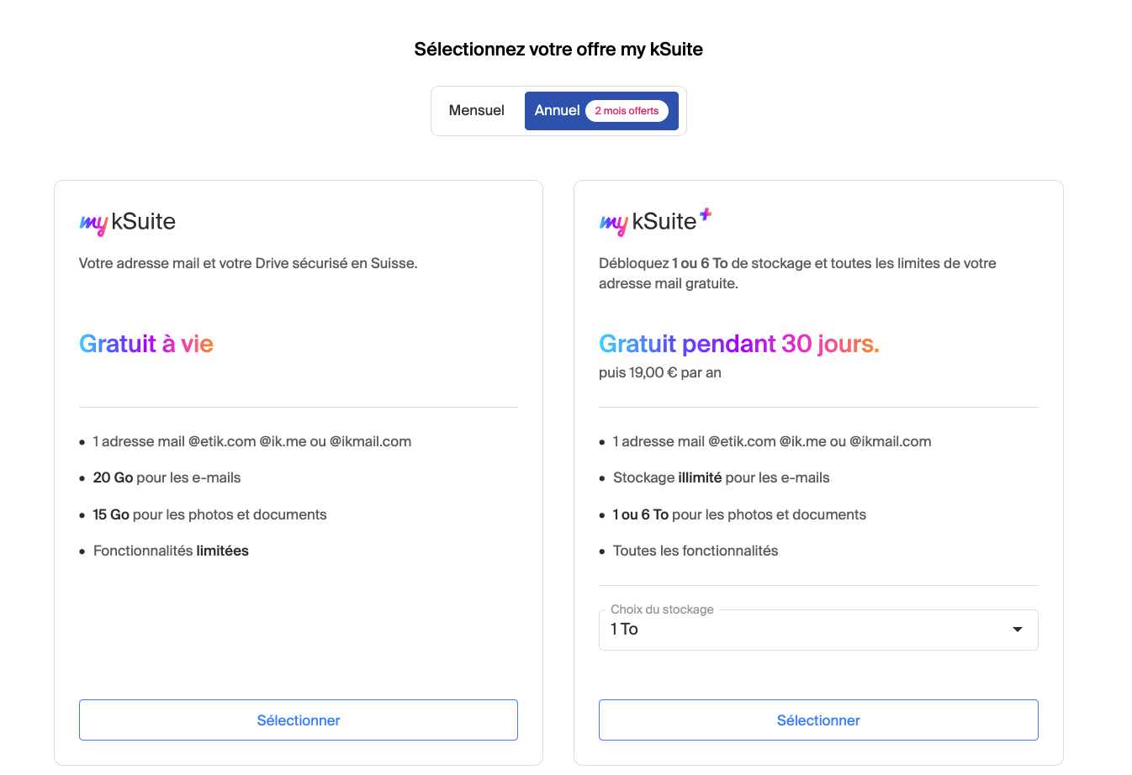Click the "my" gradient mark in the kSuite+ card

click(x=613, y=224)
